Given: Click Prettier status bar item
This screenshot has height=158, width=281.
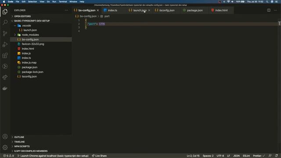Looking at the screenshot, I should point(259,156).
